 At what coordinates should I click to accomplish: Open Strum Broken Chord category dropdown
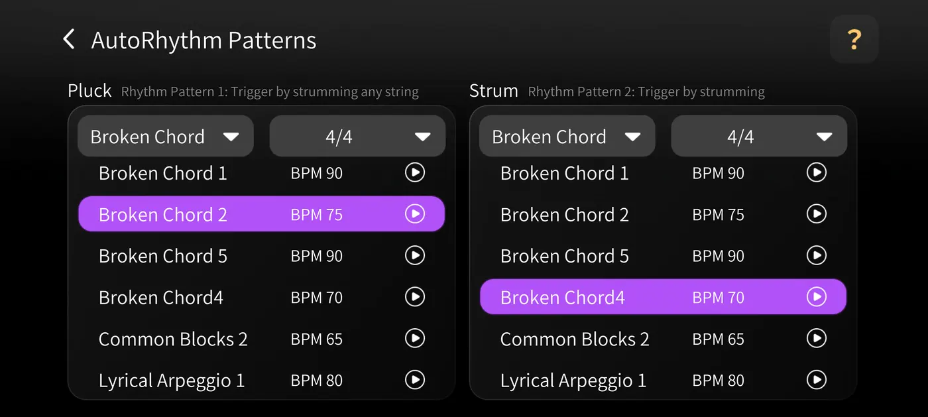coord(567,137)
